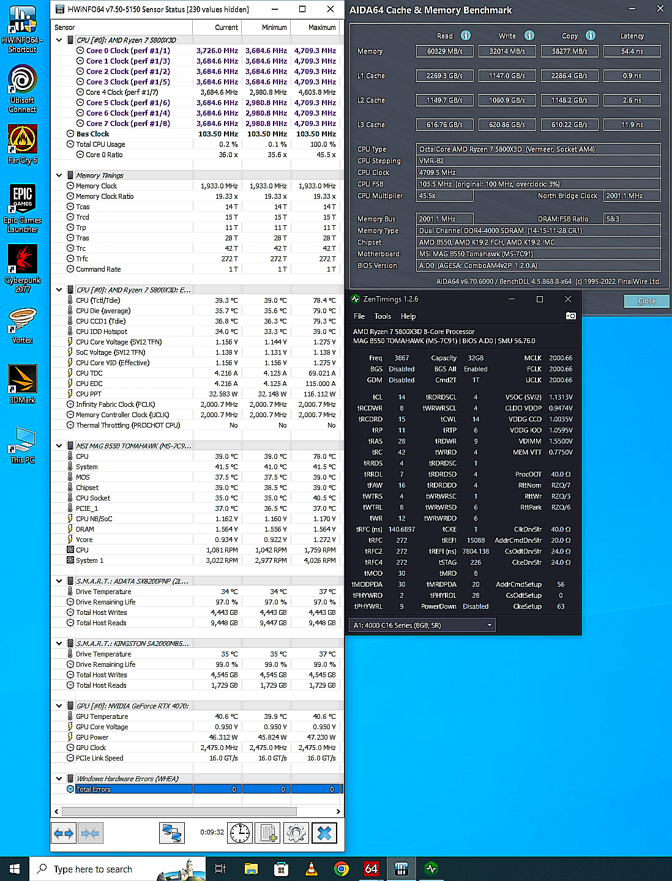Click the Memory Type Dual Channel DDR4-4000 field
The image size is (672, 881).
click(539, 231)
